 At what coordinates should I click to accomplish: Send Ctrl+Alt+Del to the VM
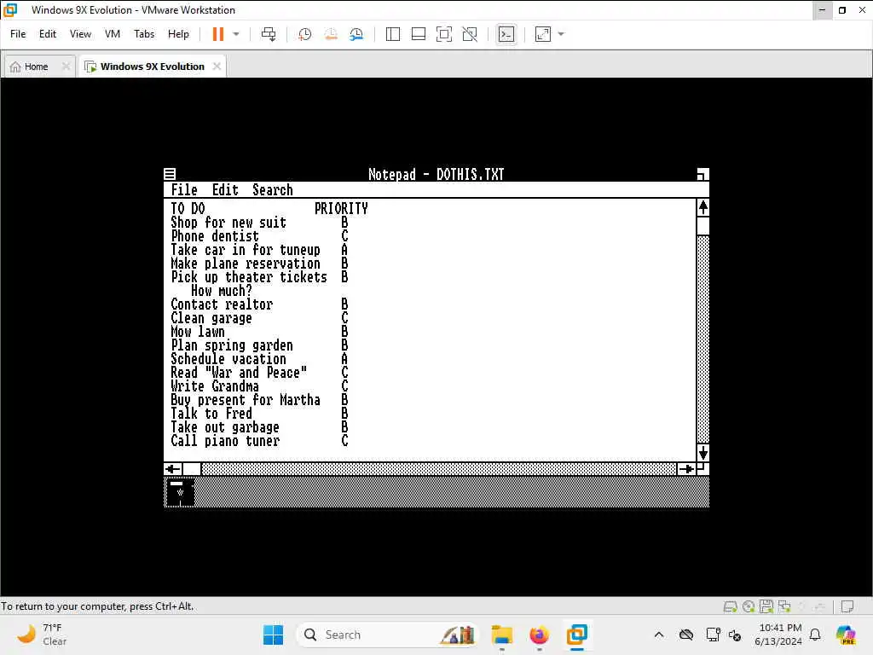[x=269, y=34]
